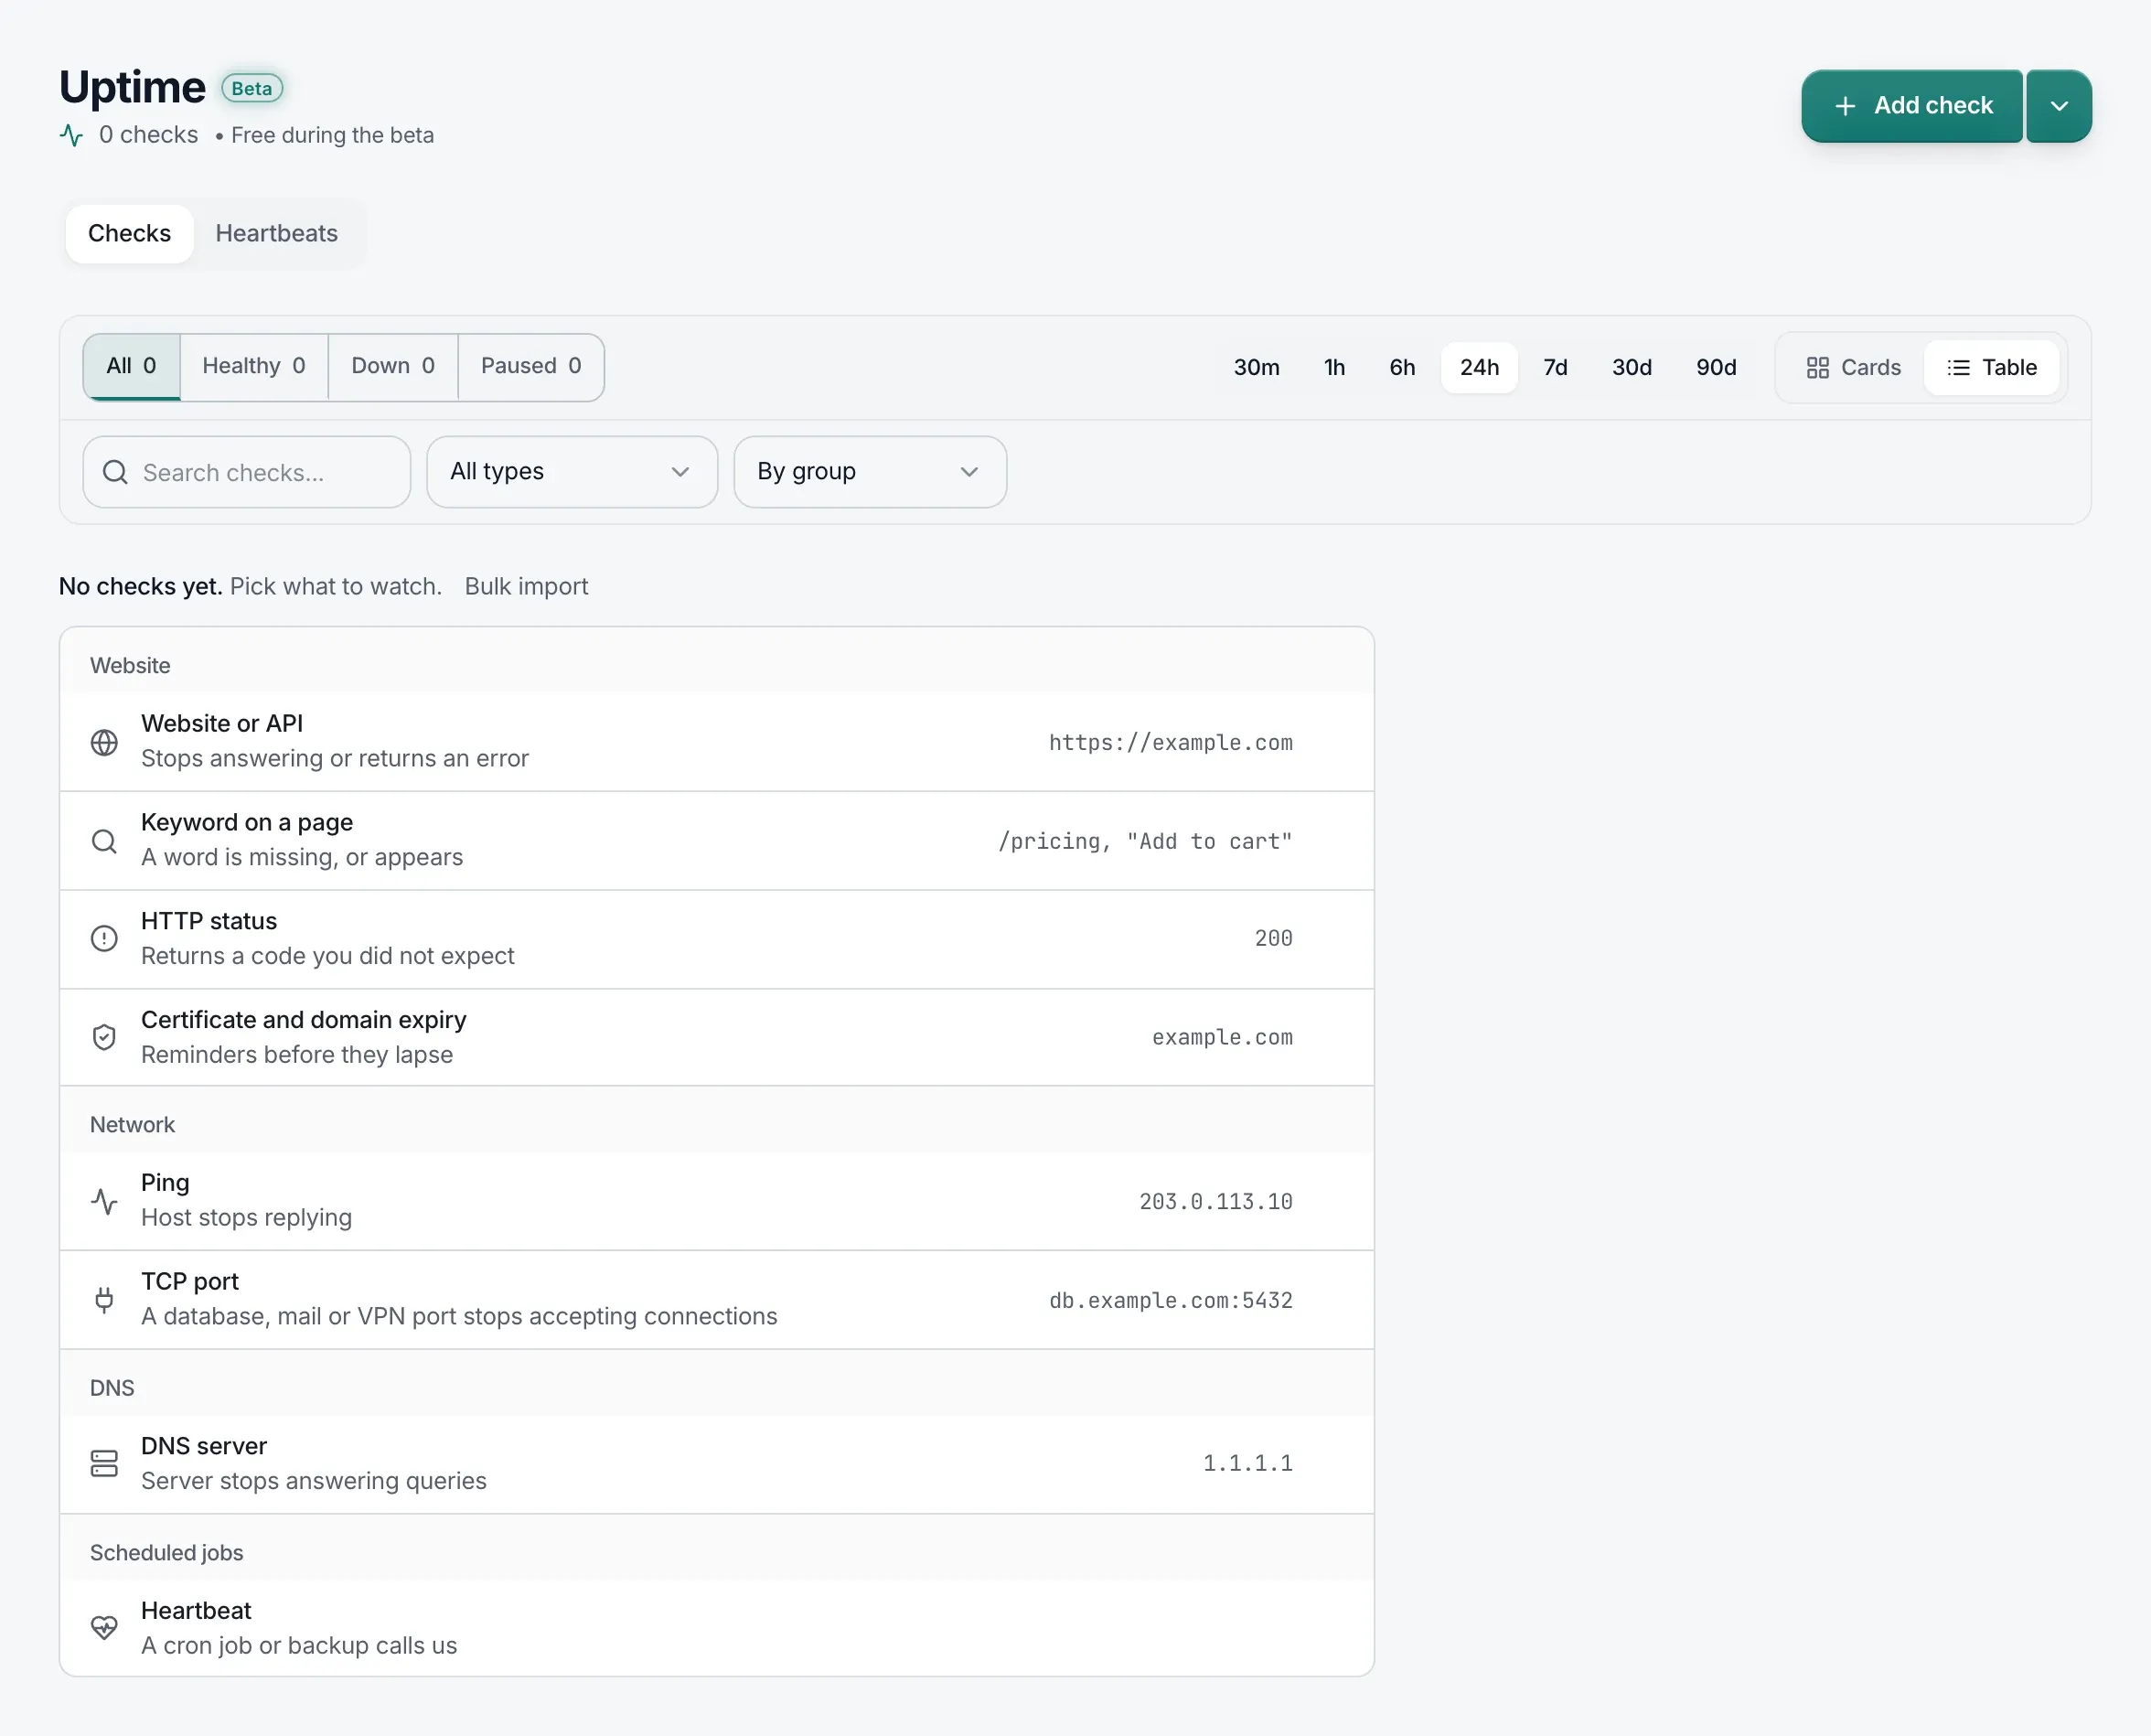
Task: Set time range to 90d
Action: (1716, 368)
